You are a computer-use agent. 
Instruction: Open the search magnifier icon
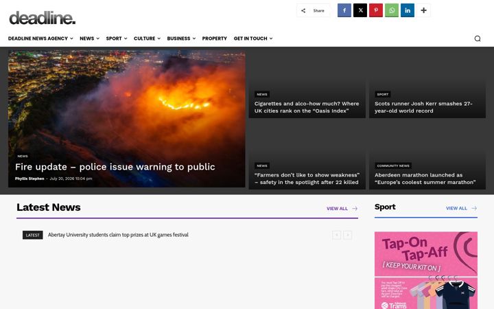[478, 38]
